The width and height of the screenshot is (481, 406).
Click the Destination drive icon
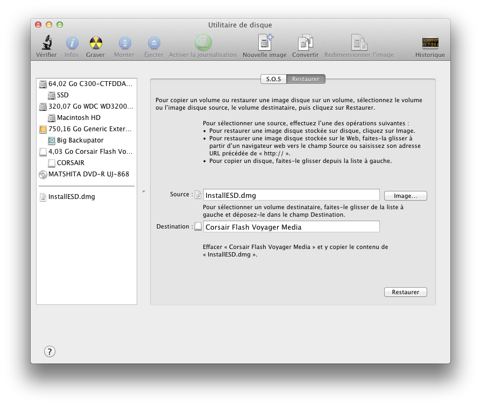pyautogui.click(x=198, y=226)
